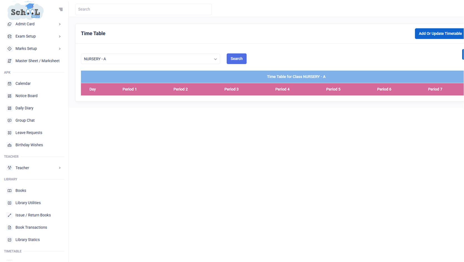Click Add Or Update Timetable button
Screen dimensions: 464x262
click(x=440, y=34)
